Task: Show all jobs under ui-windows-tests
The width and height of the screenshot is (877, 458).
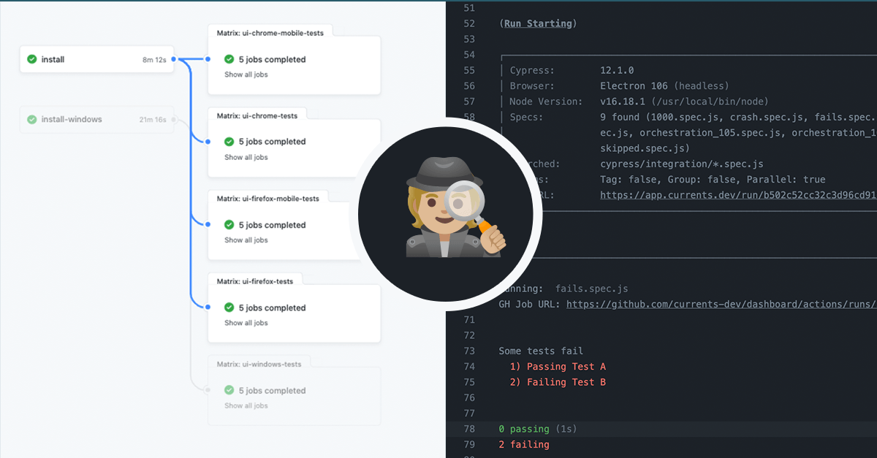Action: [246, 405]
